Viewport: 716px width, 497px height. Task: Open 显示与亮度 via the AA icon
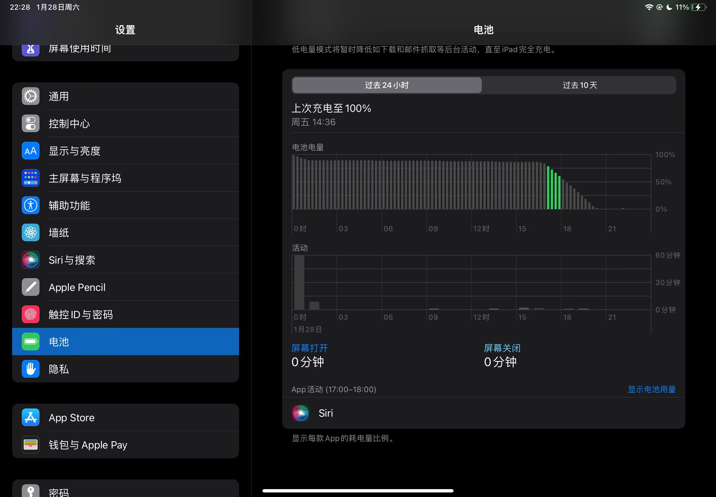click(x=31, y=151)
